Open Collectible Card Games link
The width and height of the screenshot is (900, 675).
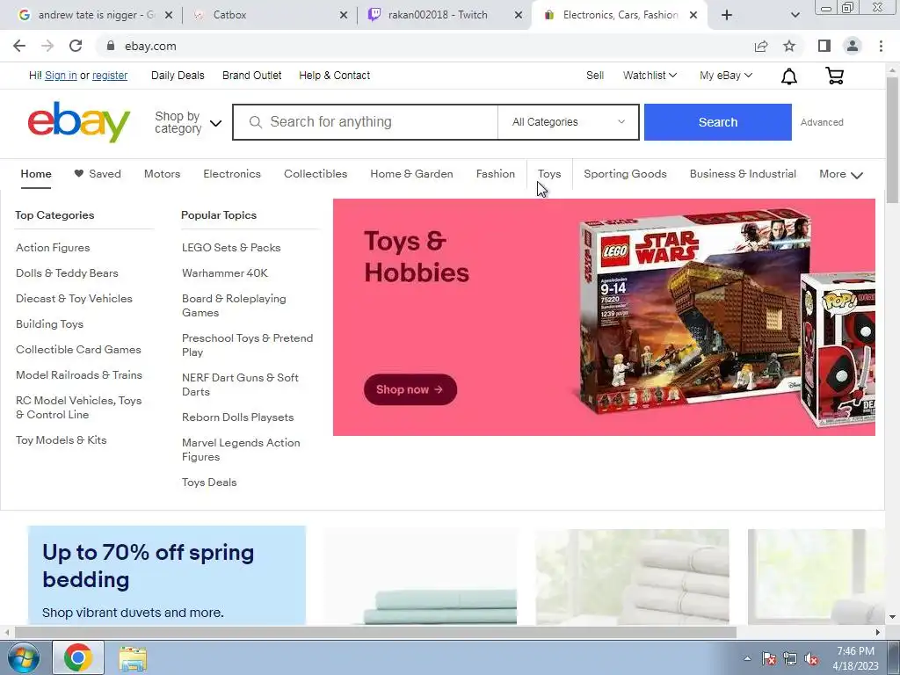coord(78,350)
